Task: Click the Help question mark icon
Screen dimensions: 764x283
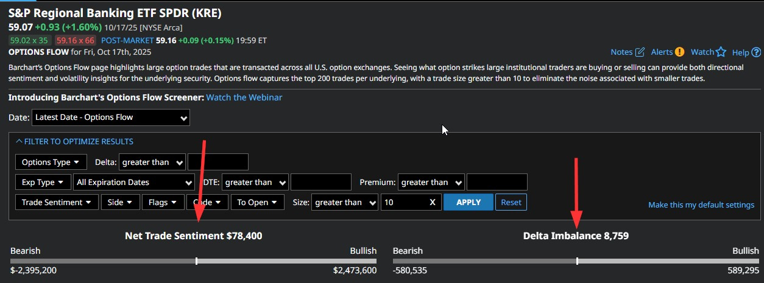Action: click(756, 52)
